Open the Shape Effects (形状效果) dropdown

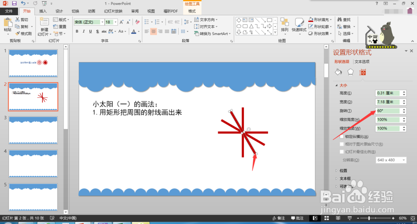click(320, 33)
